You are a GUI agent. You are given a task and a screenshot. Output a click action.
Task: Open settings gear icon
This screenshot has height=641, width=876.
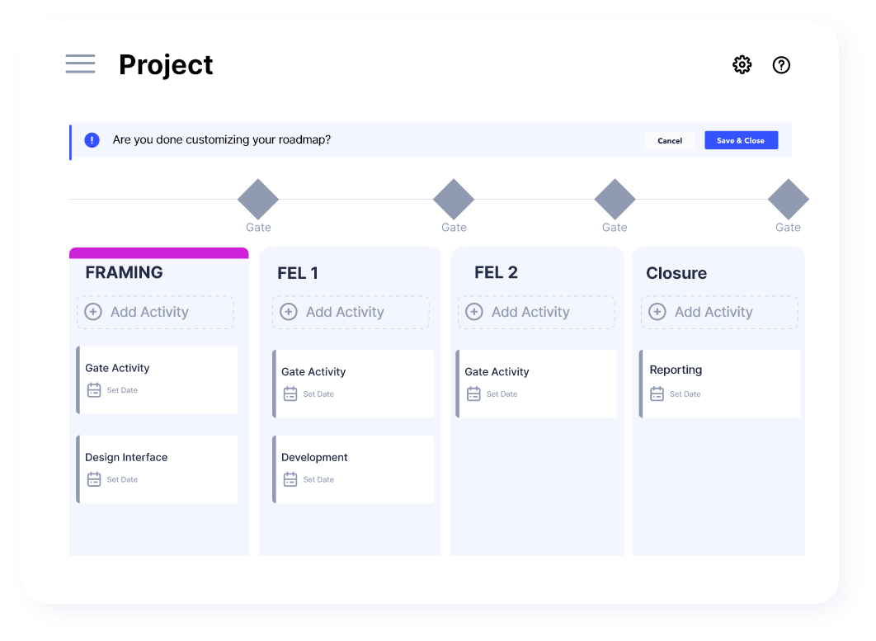(742, 65)
